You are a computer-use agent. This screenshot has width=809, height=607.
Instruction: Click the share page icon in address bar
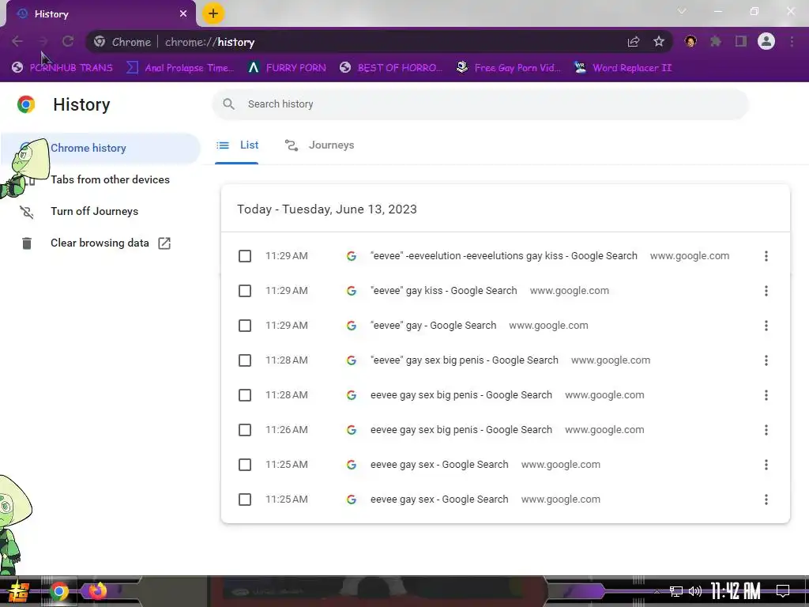634,42
